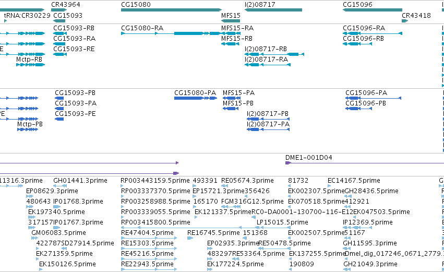Open the LP15015.5prime EST label
The height and width of the screenshot is (272, 444).
pyautogui.click(x=282, y=223)
